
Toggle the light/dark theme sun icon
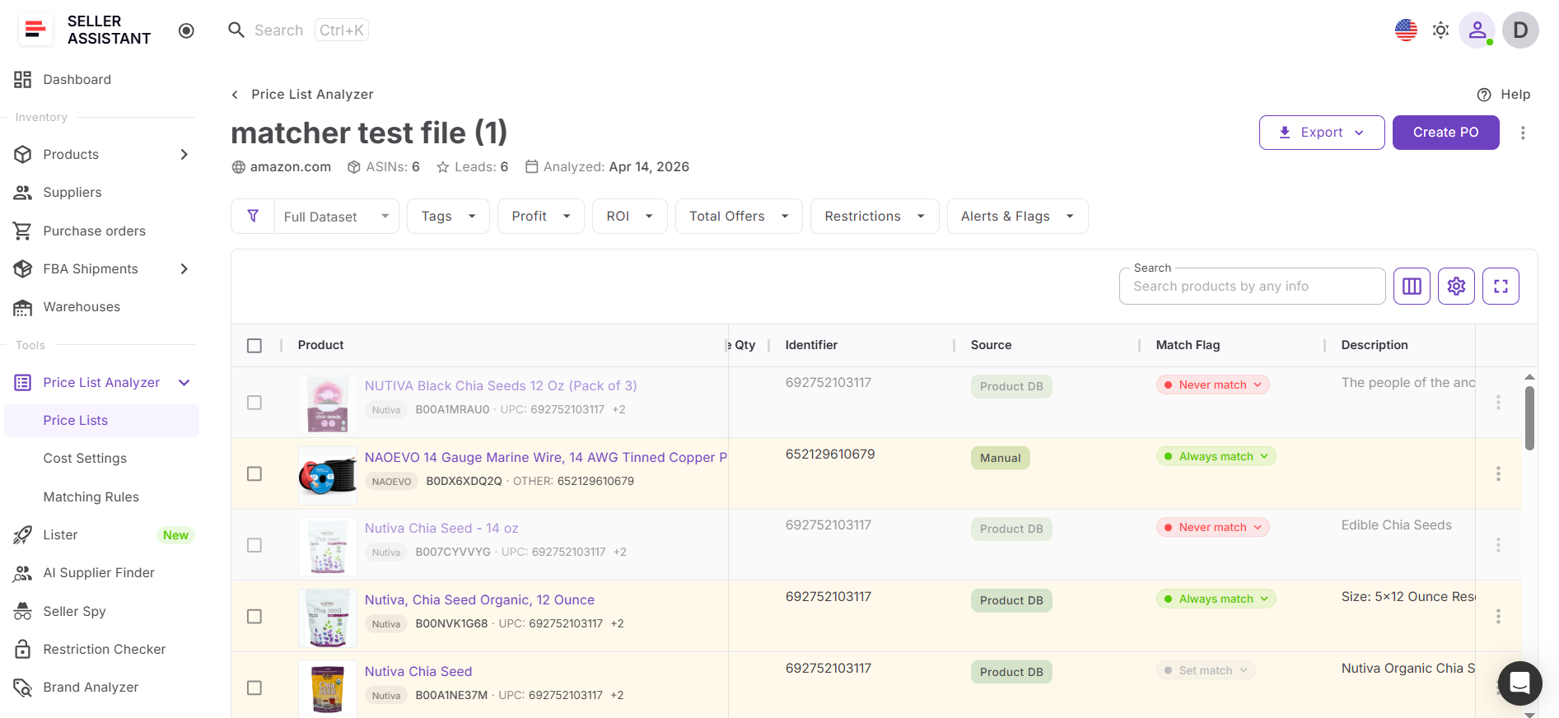pos(1440,30)
